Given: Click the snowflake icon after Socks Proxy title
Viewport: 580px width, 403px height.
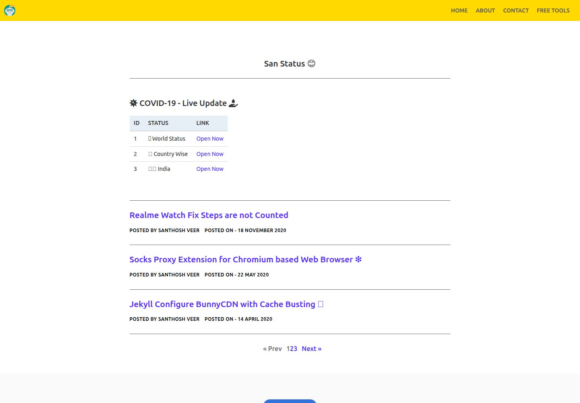Looking at the screenshot, I should (358, 260).
